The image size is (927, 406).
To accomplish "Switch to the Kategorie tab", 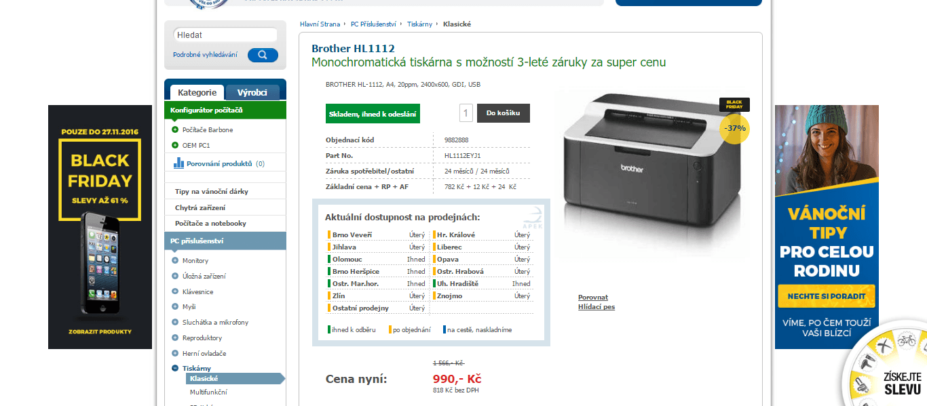I will [197, 92].
